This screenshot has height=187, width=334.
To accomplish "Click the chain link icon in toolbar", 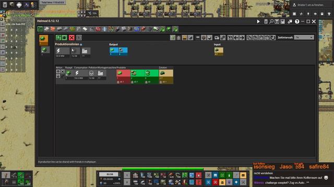I will (x=223, y=38).
